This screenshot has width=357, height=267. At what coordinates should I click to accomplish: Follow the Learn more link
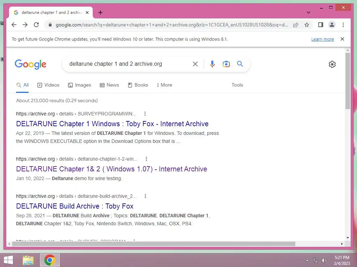click(322, 39)
